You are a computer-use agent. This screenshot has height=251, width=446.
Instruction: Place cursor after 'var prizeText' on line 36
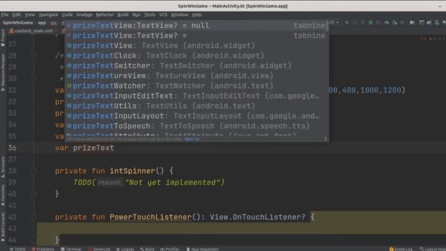pos(114,148)
